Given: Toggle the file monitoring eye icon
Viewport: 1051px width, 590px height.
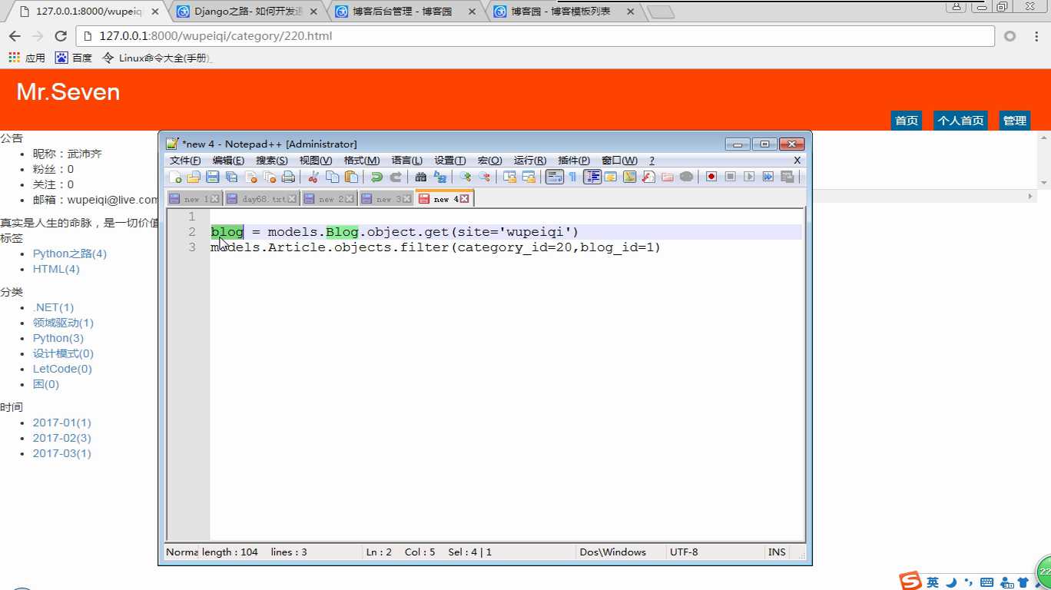Looking at the screenshot, I should pyautogui.click(x=686, y=177).
